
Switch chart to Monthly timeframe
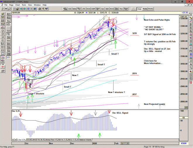coord(151,9)
